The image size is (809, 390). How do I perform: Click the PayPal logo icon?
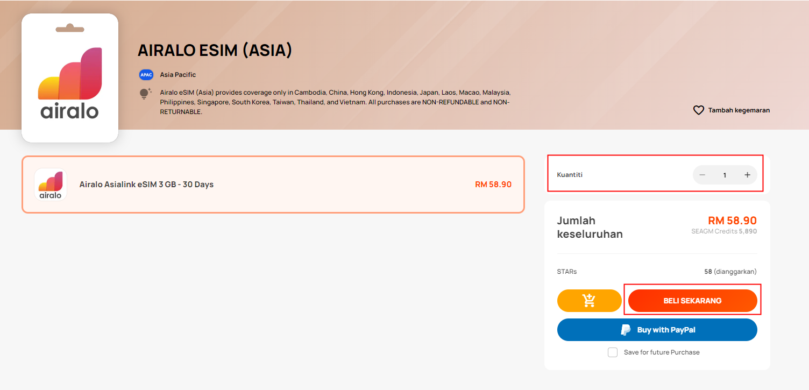click(626, 330)
